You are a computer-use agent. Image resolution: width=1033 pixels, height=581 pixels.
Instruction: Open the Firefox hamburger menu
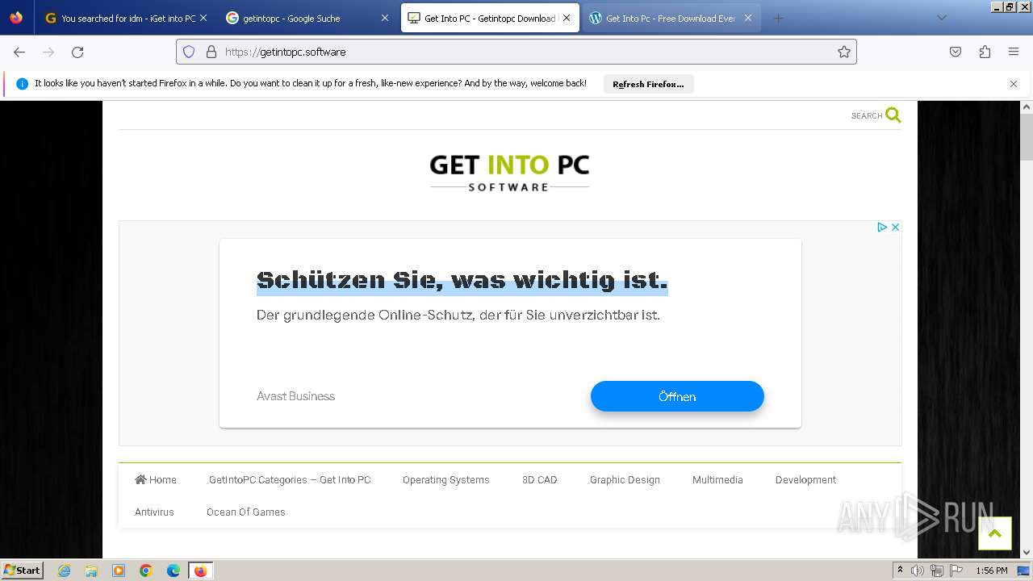pyautogui.click(x=1014, y=52)
